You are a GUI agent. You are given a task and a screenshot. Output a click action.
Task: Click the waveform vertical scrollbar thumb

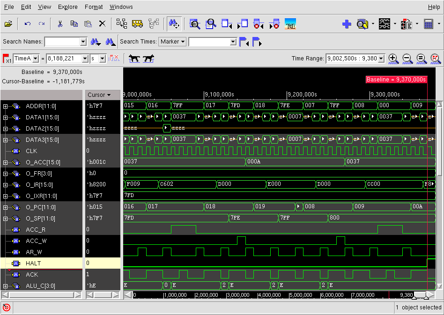(x=439, y=141)
